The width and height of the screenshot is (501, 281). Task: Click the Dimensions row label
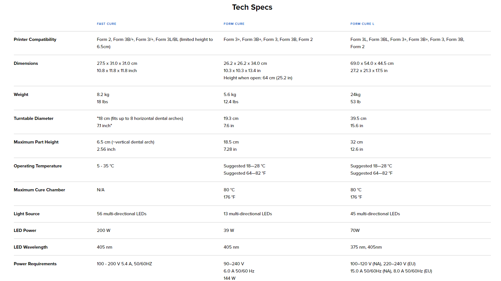[26, 63]
